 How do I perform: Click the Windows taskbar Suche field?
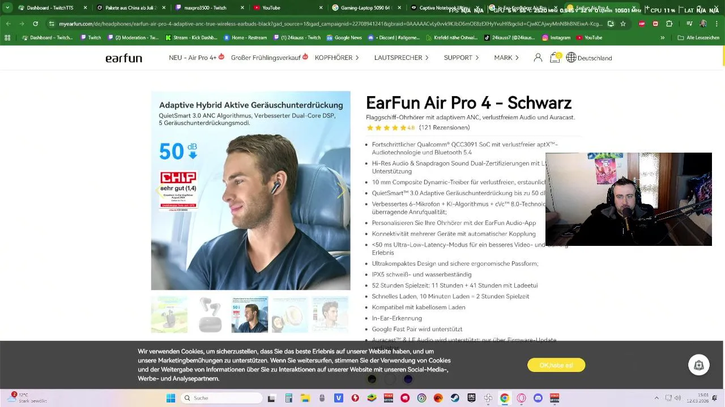tap(221, 398)
